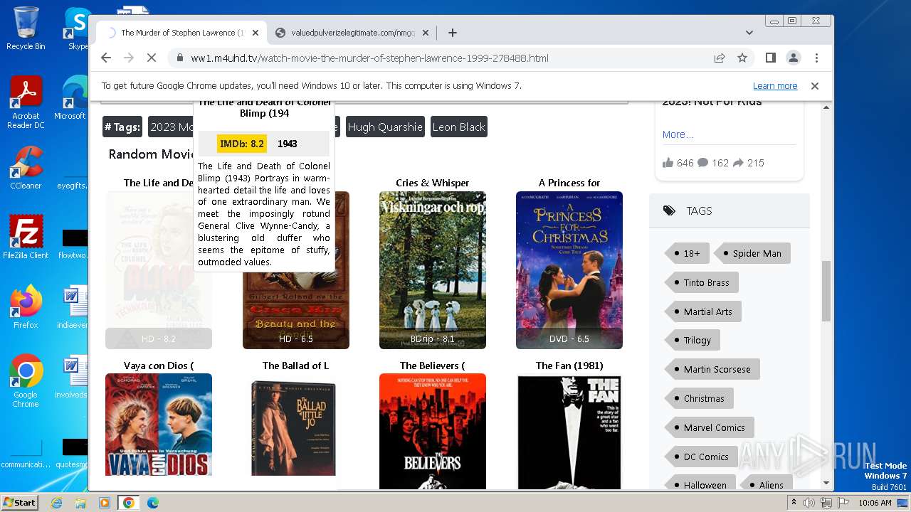Click the Chrome taskbar button
Image resolution: width=911 pixels, height=512 pixels.
[x=129, y=503]
